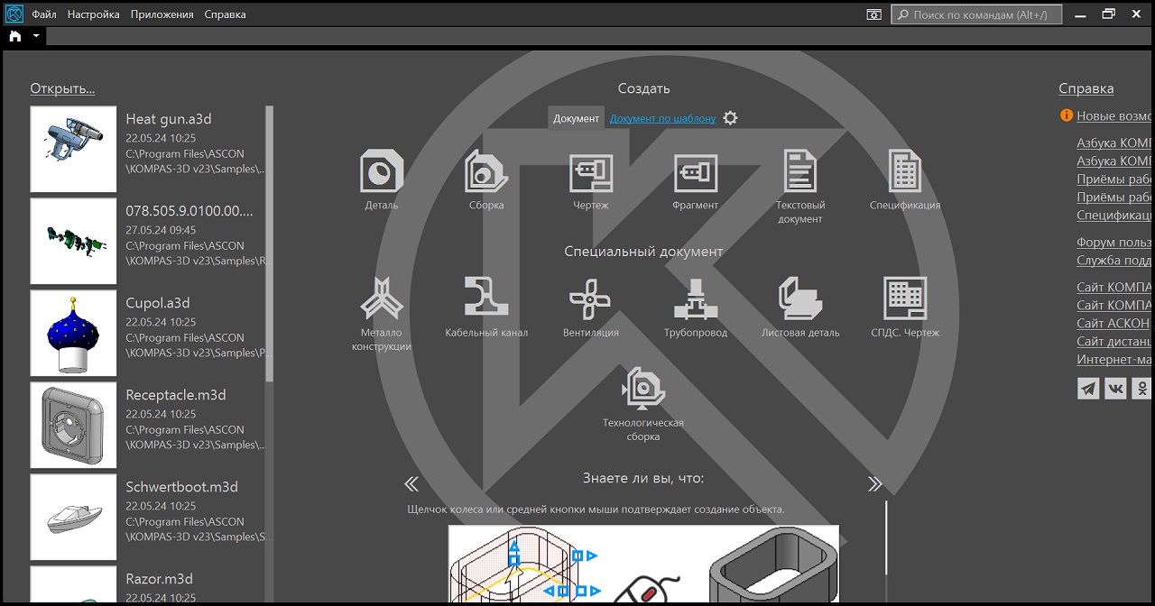
Task: Start a Технологическая сборка document
Action: coord(643,389)
